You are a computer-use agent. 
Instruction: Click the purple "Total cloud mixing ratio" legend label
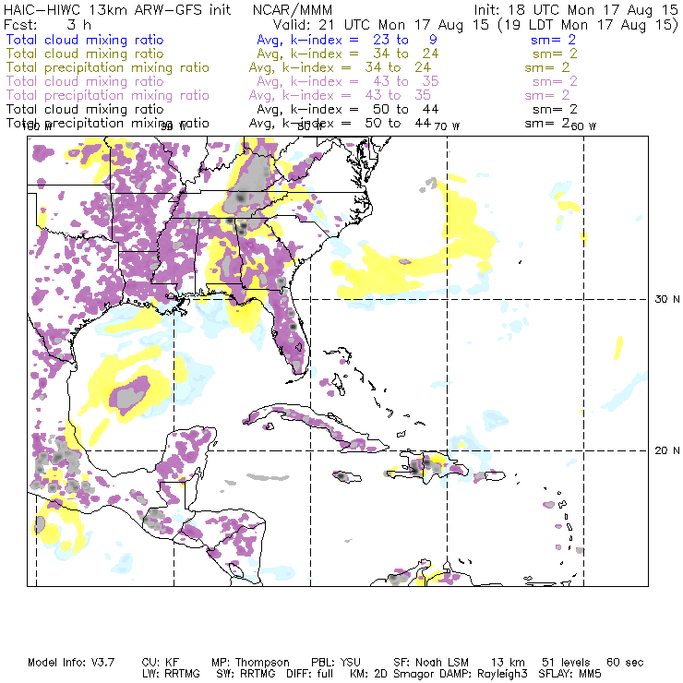click(x=85, y=81)
